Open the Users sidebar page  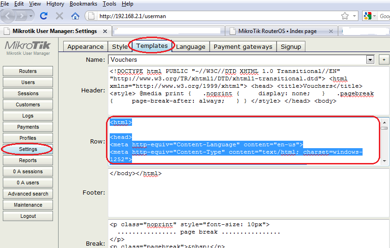[28, 82]
